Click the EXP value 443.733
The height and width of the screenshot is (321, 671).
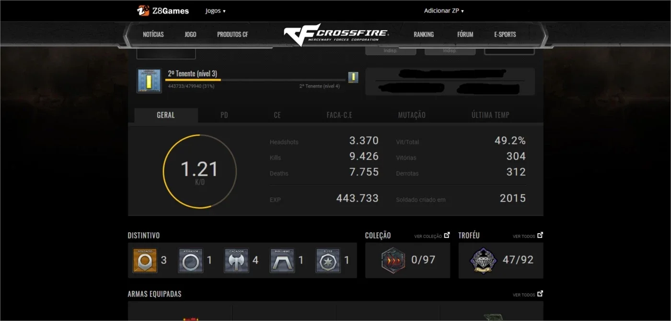(x=358, y=198)
